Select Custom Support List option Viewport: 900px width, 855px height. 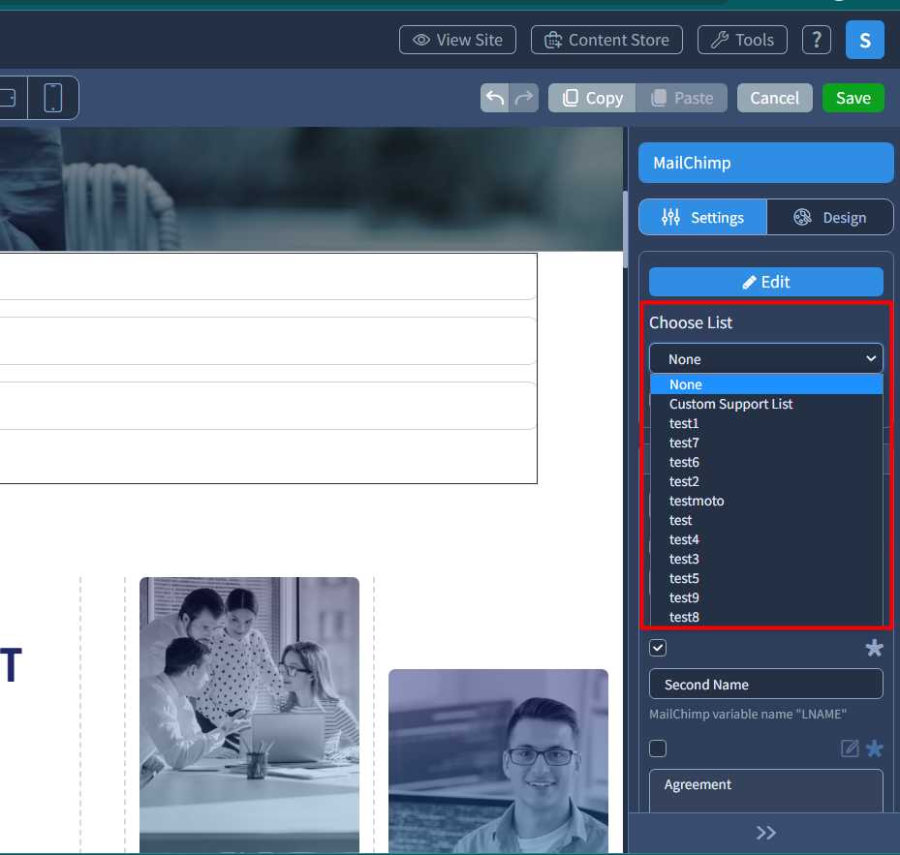tap(765, 404)
